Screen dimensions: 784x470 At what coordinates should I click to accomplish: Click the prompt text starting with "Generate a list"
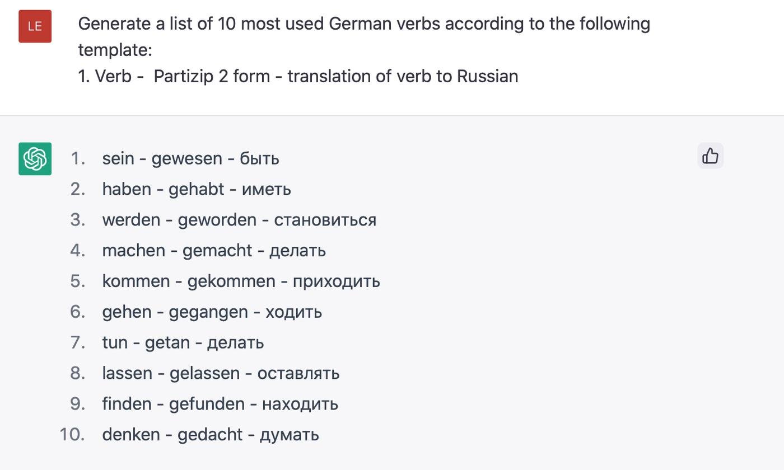coord(363,24)
